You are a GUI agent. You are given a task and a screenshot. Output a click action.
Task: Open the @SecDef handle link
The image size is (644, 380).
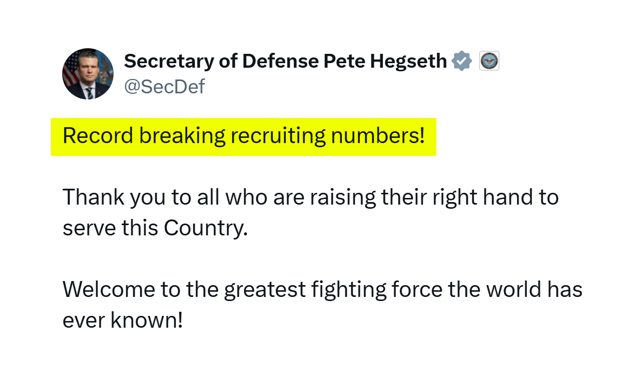click(164, 87)
